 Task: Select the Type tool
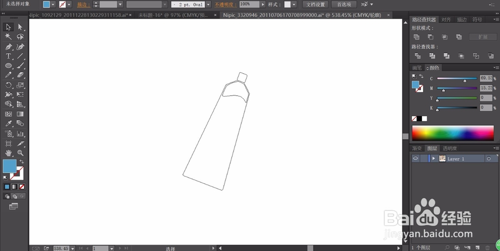coord(8,56)
